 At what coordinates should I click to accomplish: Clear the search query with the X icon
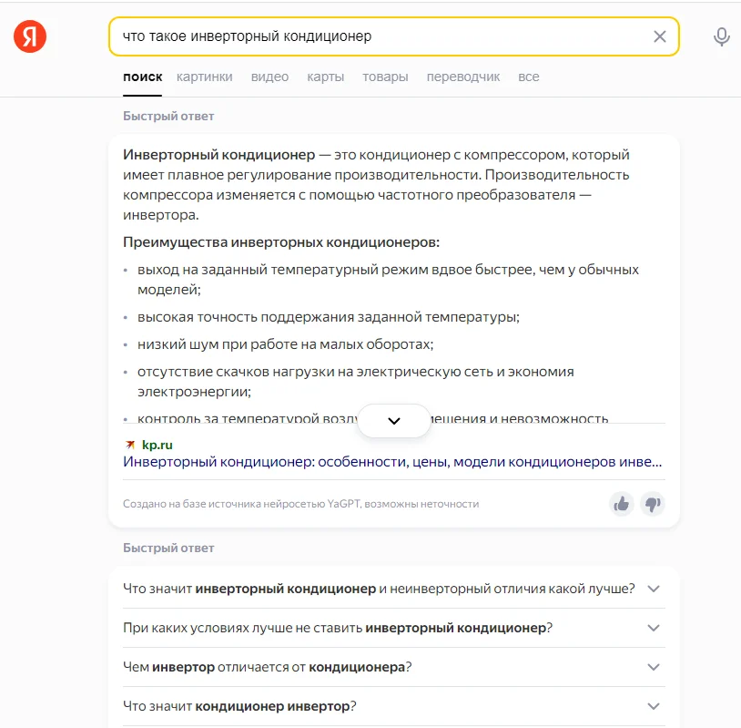(x=661, y=36)
